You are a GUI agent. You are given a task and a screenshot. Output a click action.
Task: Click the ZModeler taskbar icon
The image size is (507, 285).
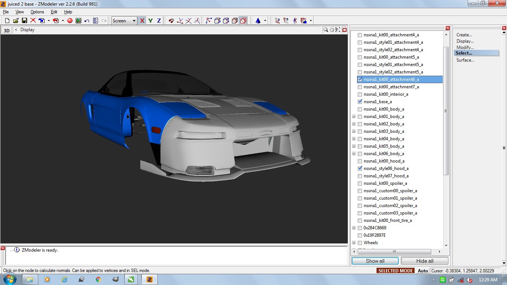[x=150, y=279]
